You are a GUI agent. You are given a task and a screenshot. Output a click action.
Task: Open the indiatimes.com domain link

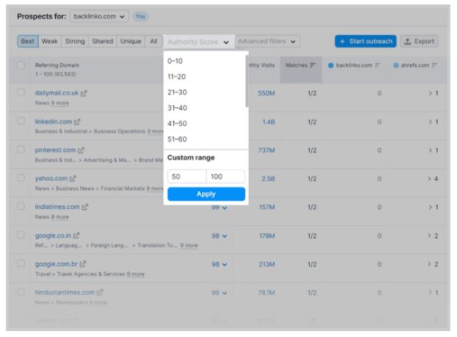click(57, 207)
